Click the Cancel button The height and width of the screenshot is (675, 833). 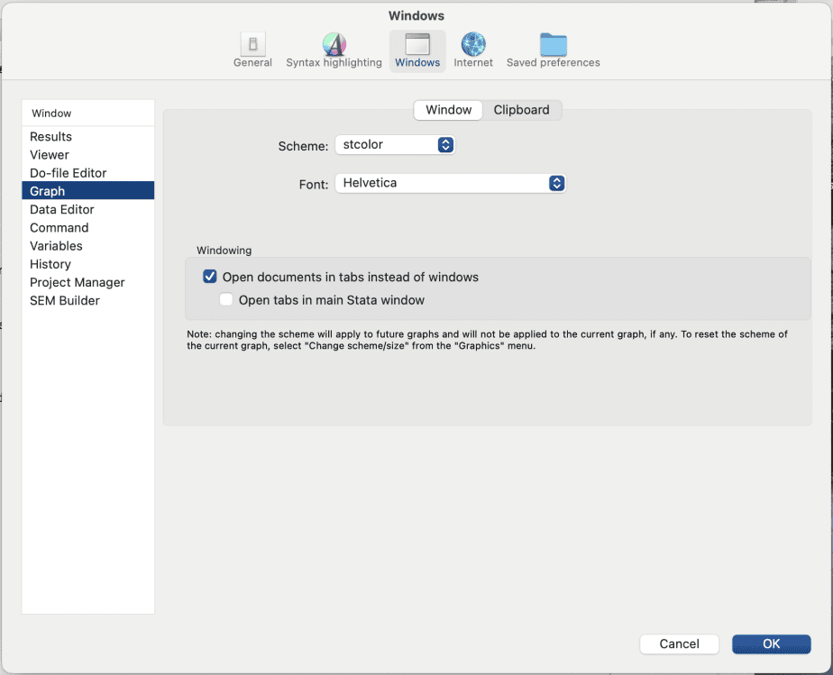(x=679, y=643)
